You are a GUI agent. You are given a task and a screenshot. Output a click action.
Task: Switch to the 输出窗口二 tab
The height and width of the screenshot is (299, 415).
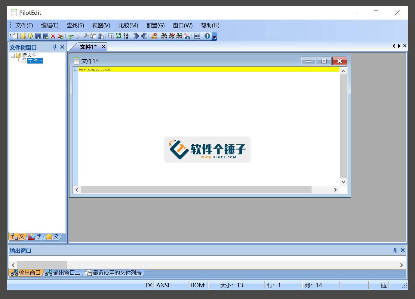(x=63, y=273)
